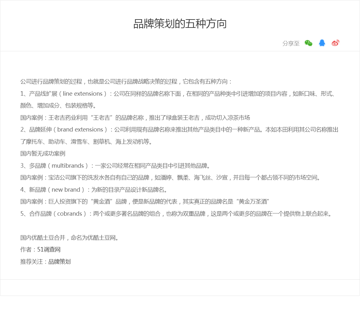Click the 优酷土豆 merger sentence
This screenshot has height=320, width=360.
tap(69, 238)
